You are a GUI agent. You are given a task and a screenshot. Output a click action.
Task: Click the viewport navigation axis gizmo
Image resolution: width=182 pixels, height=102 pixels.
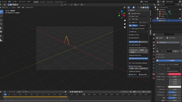coord(122,14)
